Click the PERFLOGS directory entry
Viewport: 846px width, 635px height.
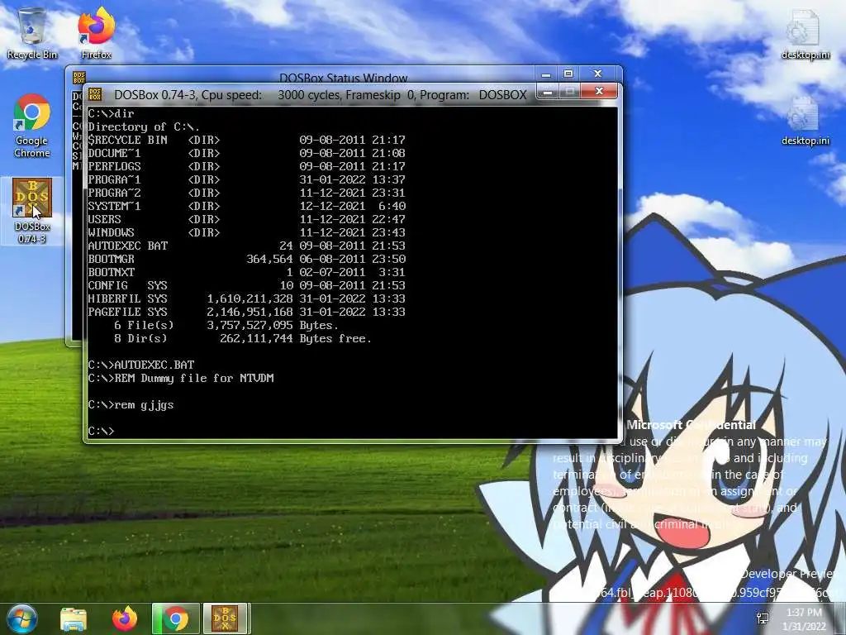point(246,166)
